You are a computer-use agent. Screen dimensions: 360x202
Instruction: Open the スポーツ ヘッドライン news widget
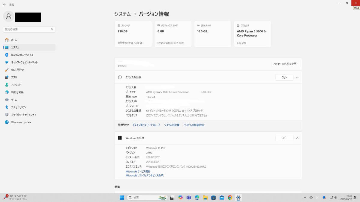[16, 198]
